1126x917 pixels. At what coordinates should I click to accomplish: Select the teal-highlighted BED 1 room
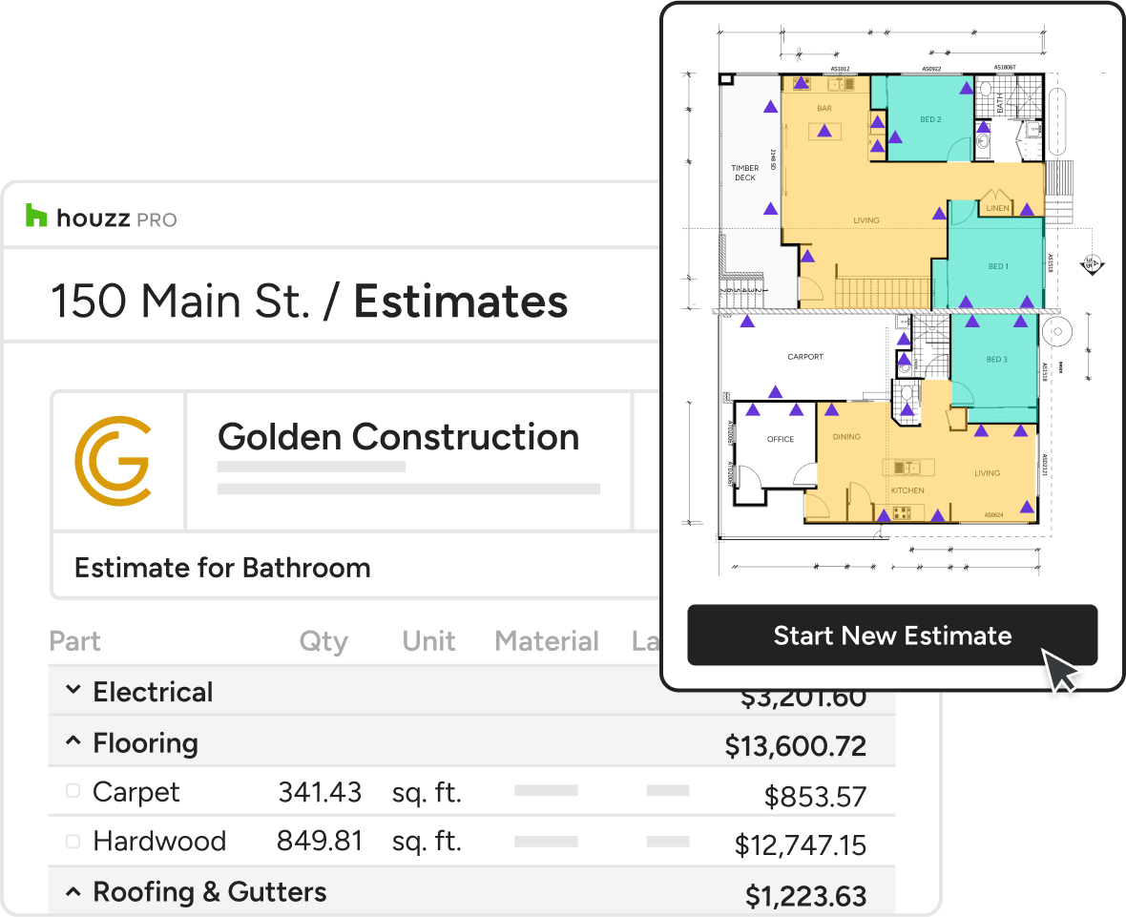pyautogui.click(x=996, y=266)
